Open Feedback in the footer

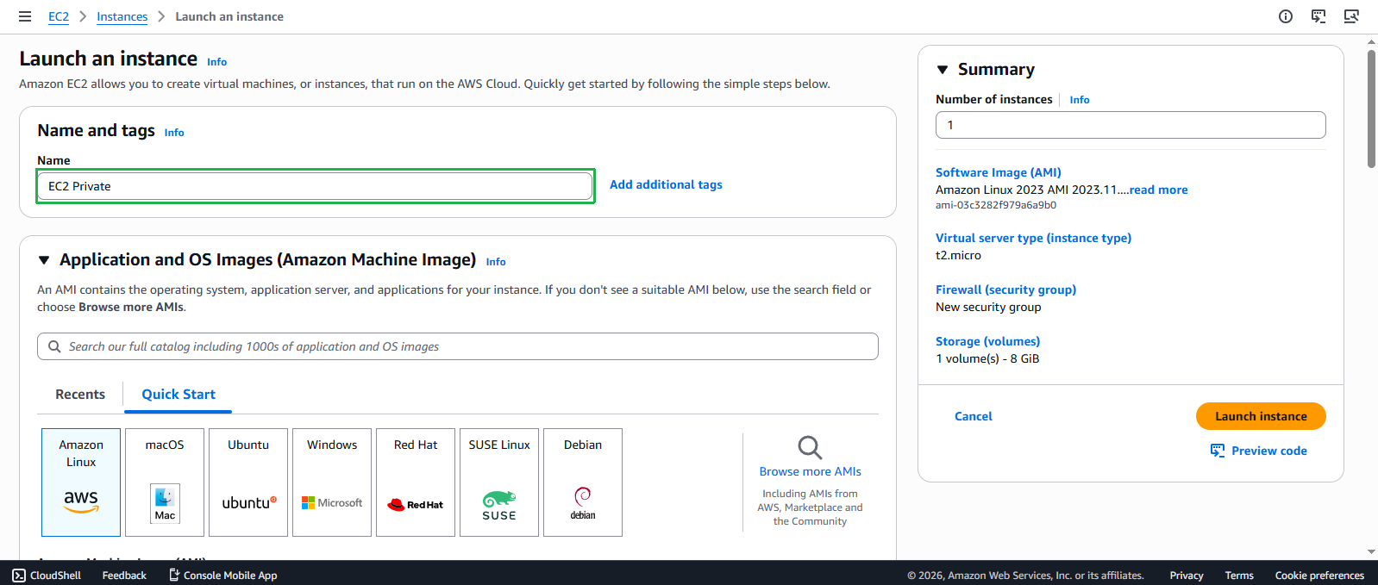tap(124, 576)
